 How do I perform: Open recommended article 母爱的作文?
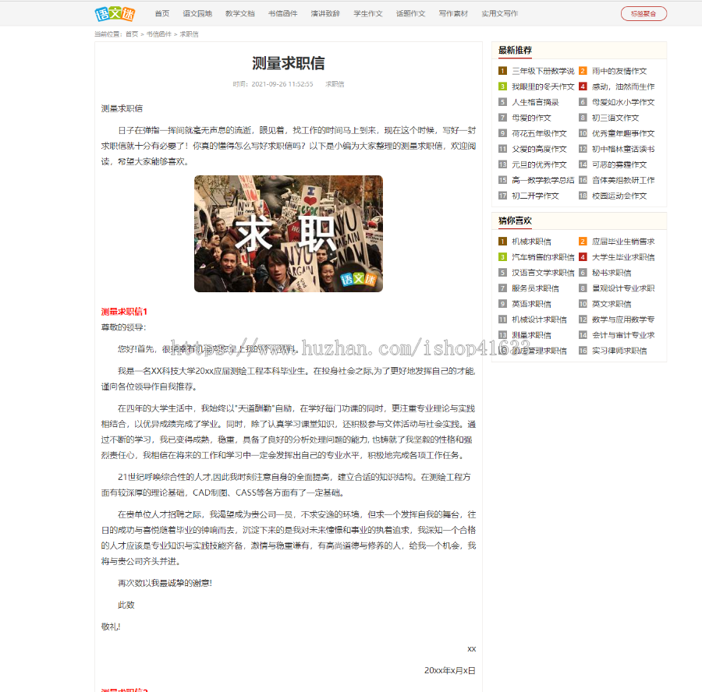[531, 118]
